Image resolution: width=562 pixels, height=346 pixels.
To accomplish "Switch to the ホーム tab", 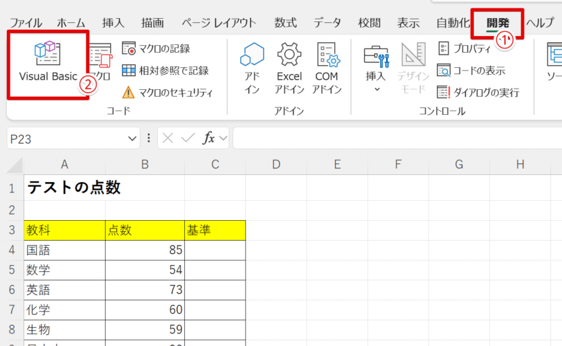I will tap(71, 23).
